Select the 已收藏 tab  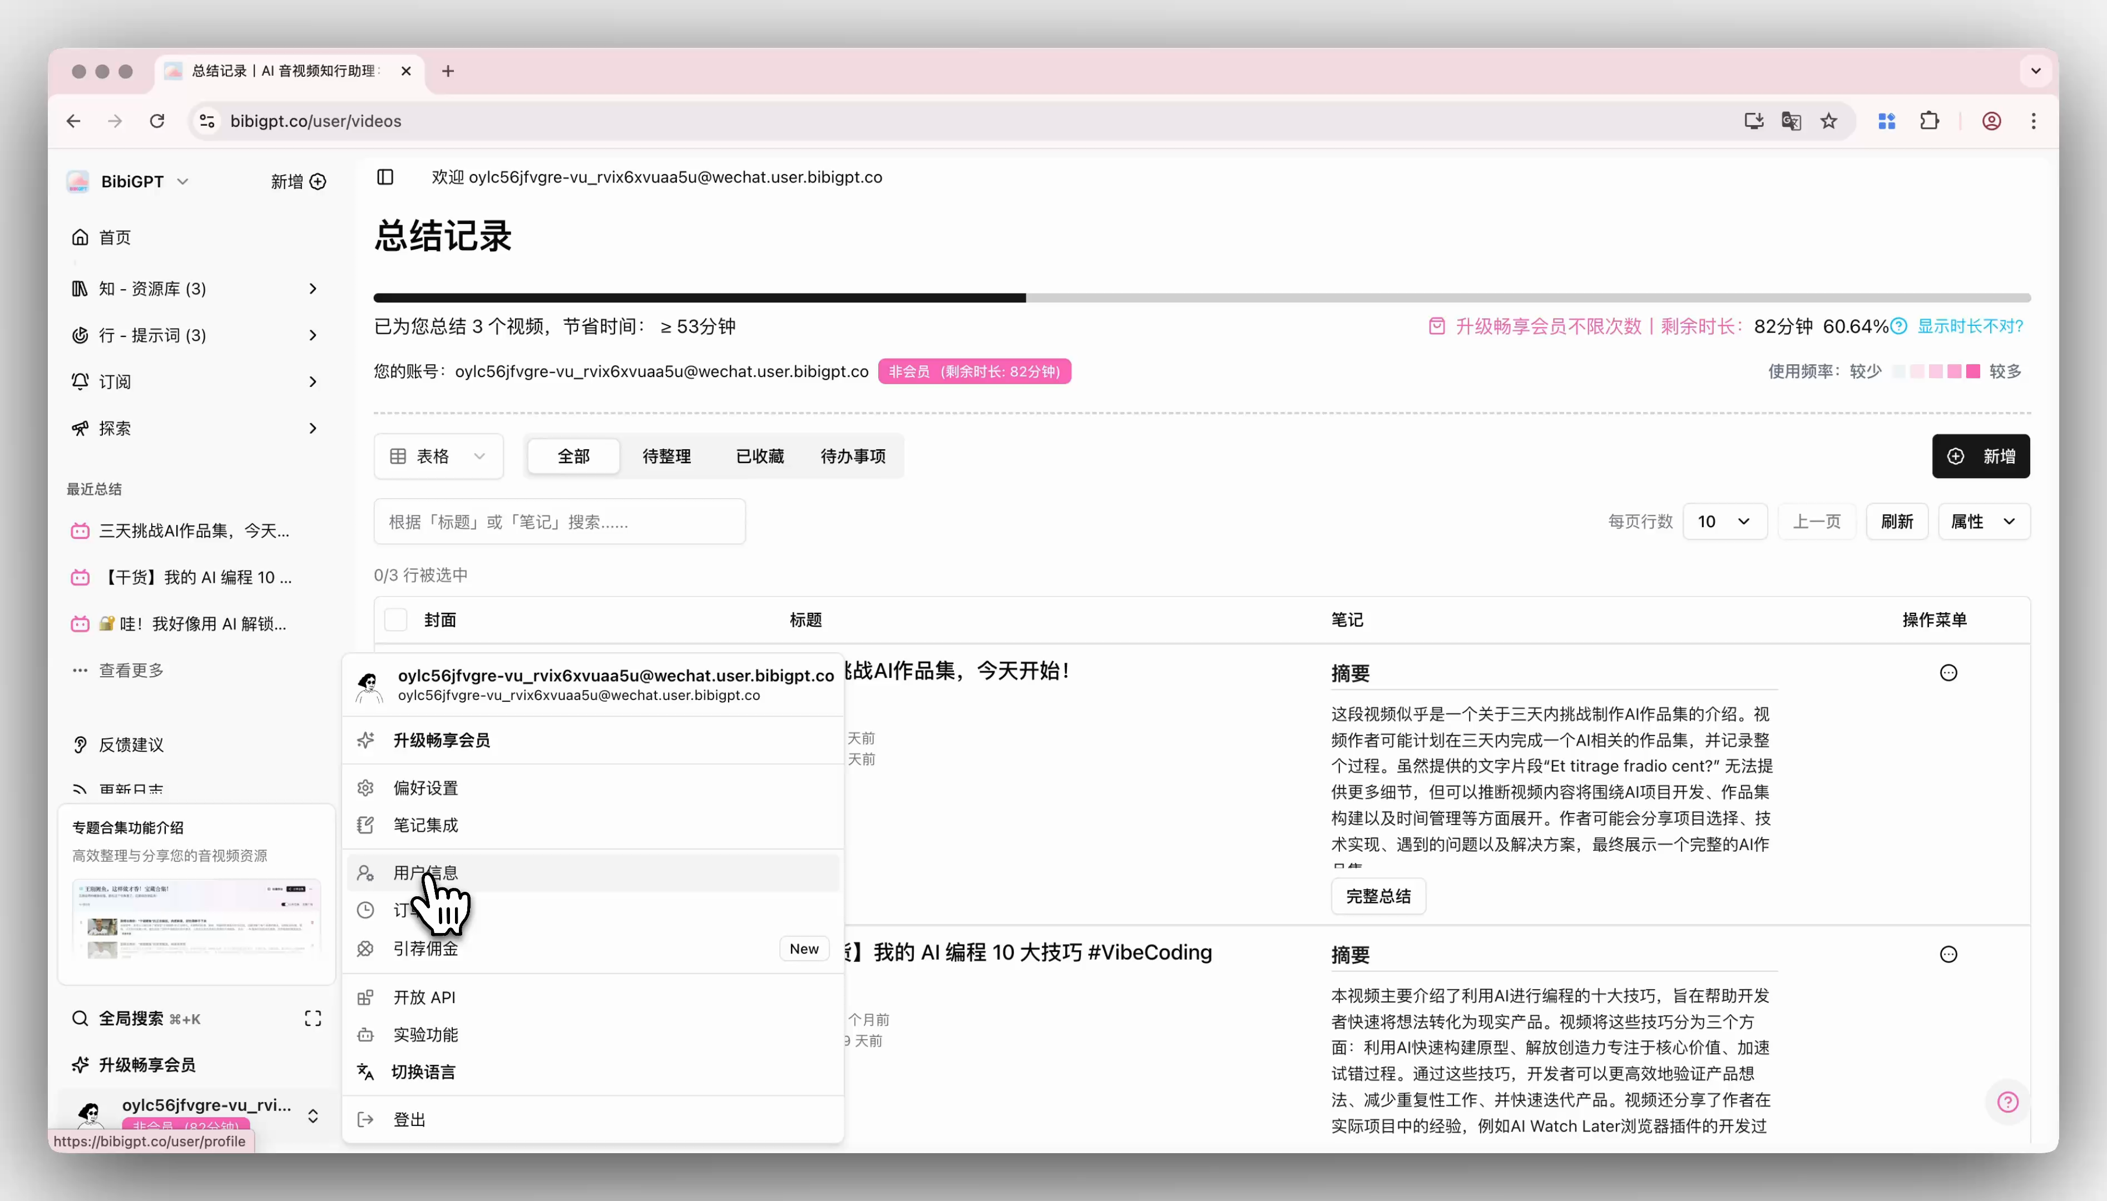click(x=760, y=456)
